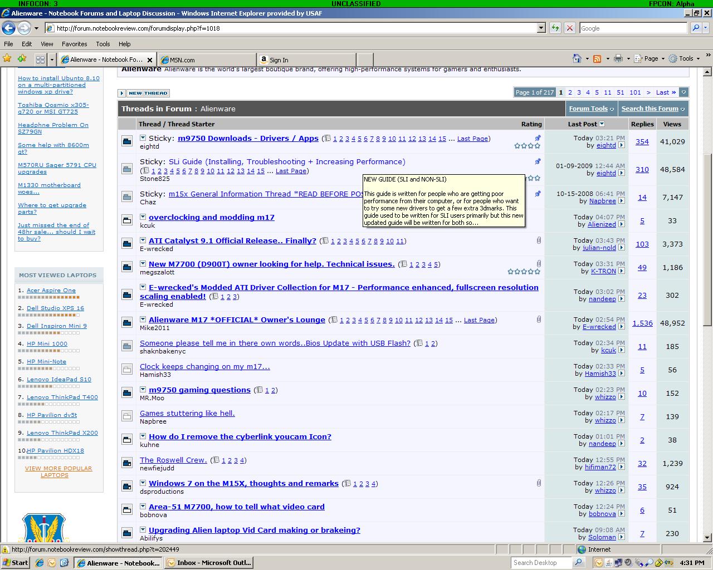Click the Add to Favorites icon
The width and height of the screenshot is (713, 570).
pos(22,58)
